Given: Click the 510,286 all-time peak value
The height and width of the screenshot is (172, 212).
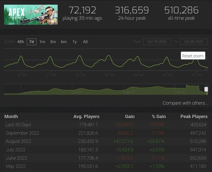Looking at the screenshot, I should pyautogui.click(x=181, y=10).
